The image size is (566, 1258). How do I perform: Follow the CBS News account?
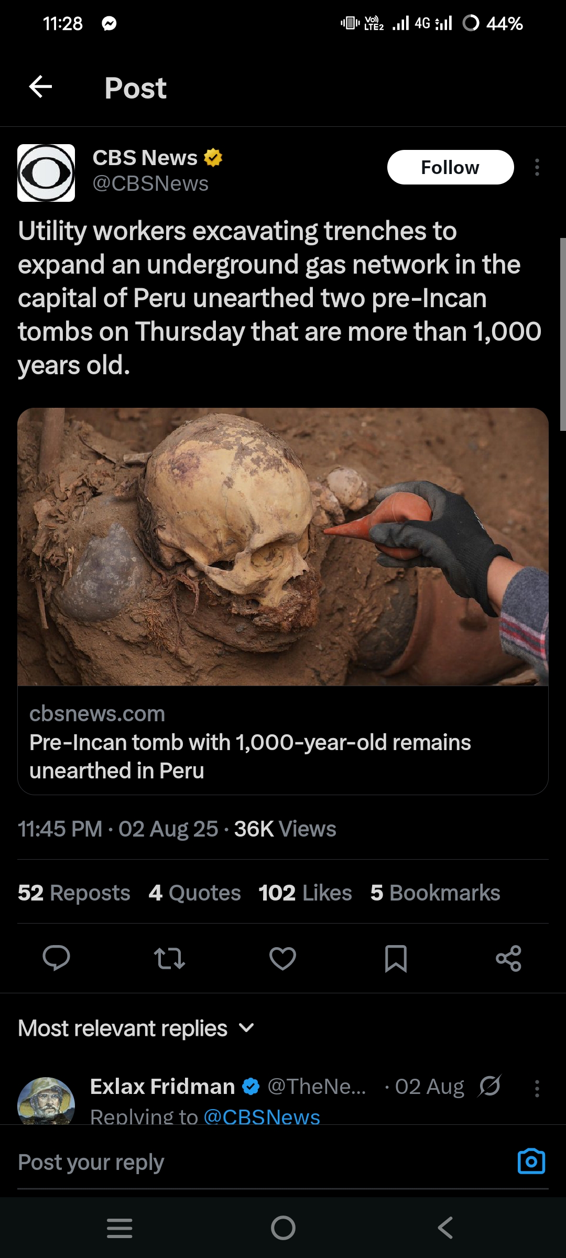coord(450,167)
